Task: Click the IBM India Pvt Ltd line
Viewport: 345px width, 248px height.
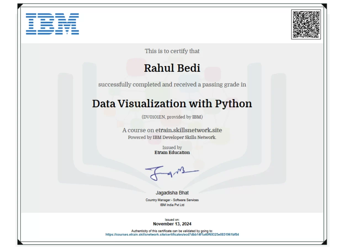Action: 172,205
